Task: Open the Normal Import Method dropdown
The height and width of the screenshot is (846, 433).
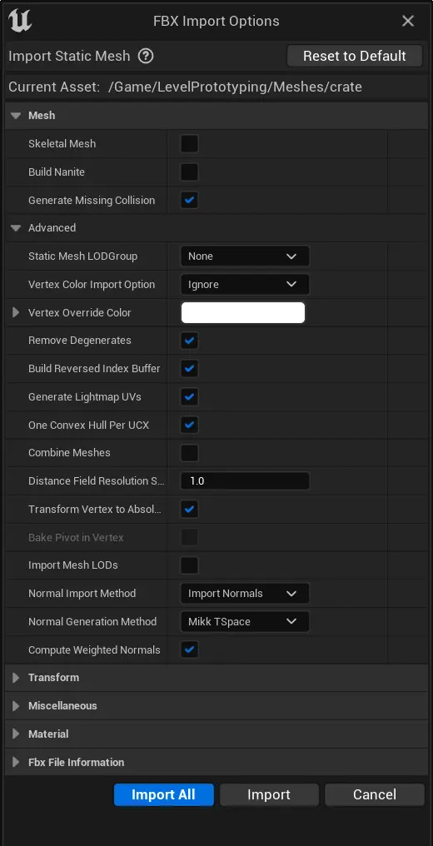Action: pos(245,594)
